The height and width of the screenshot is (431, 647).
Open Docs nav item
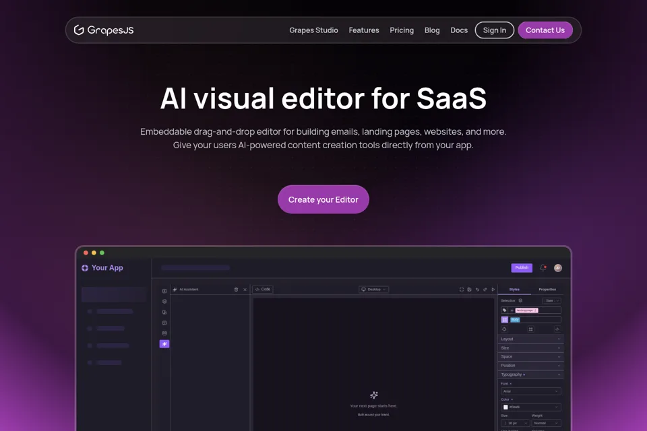(459, 30)
